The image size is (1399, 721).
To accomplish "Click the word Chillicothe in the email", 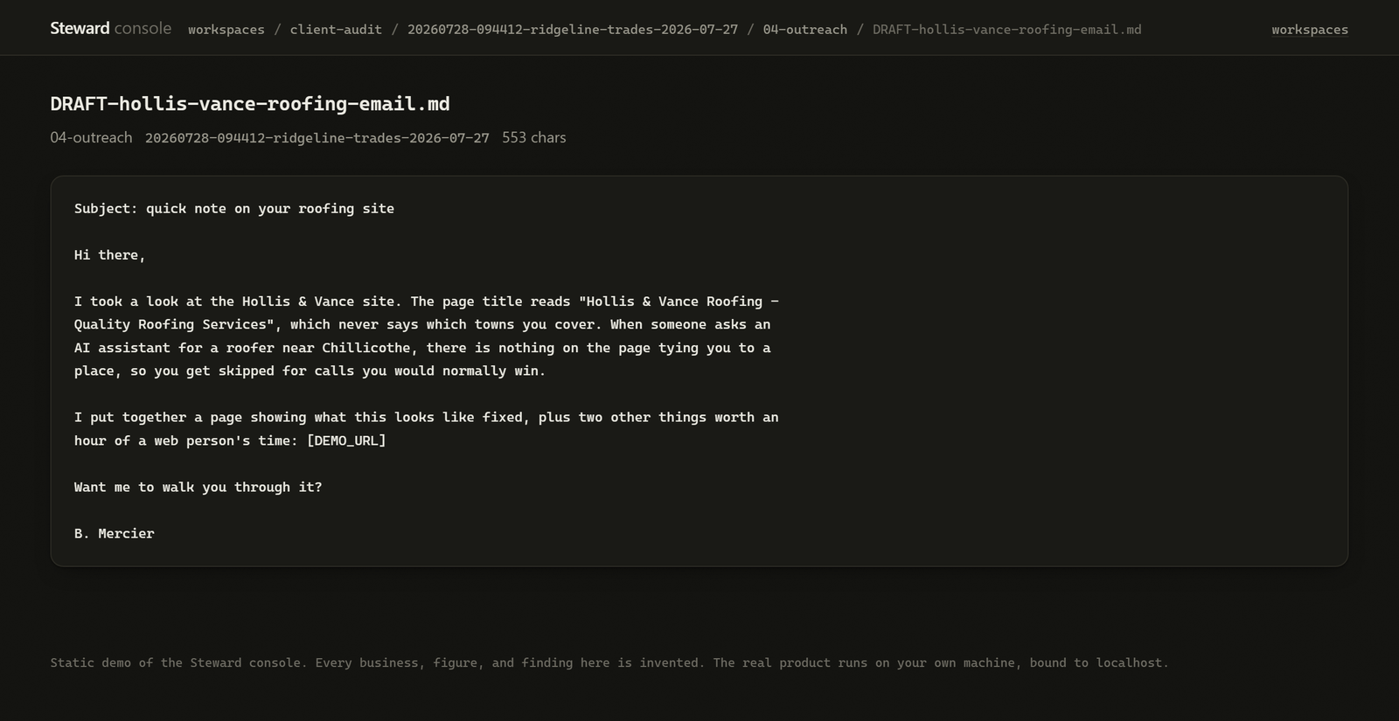I will [366, 348].
